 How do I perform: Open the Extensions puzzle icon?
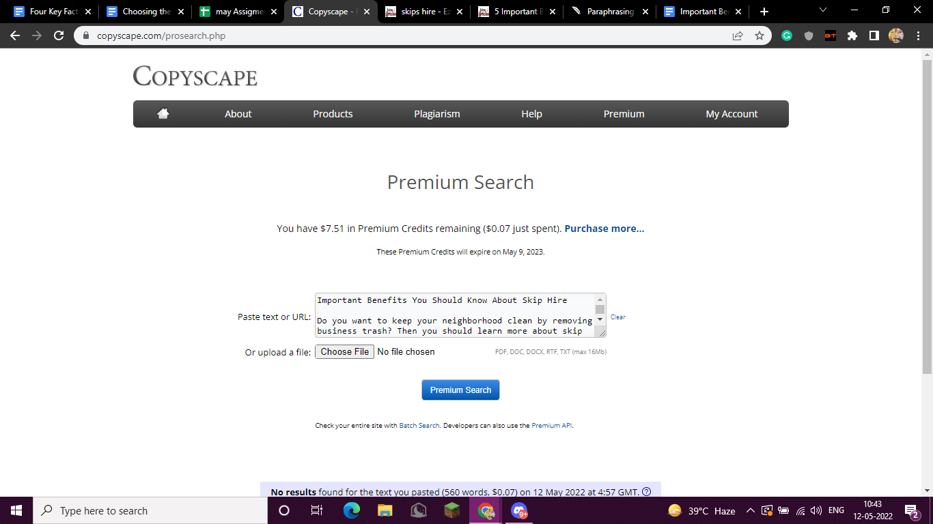(x=852, y=35)
